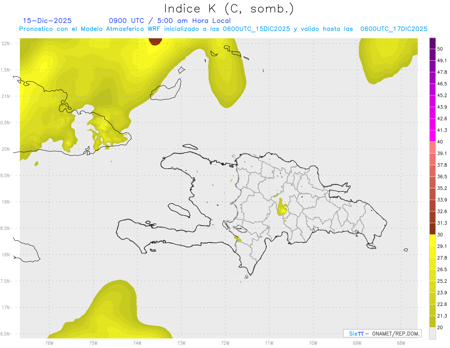The image size is (450, 348).
Task: Click the colorbar value '26.5'
Action: (x=442, y=270)
